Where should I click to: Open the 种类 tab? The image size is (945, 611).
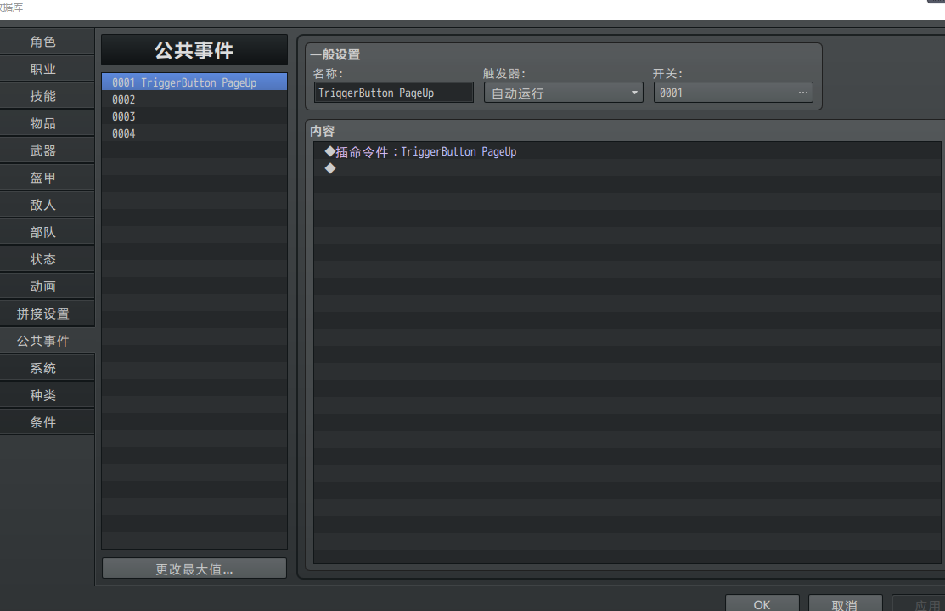(47, 394)
